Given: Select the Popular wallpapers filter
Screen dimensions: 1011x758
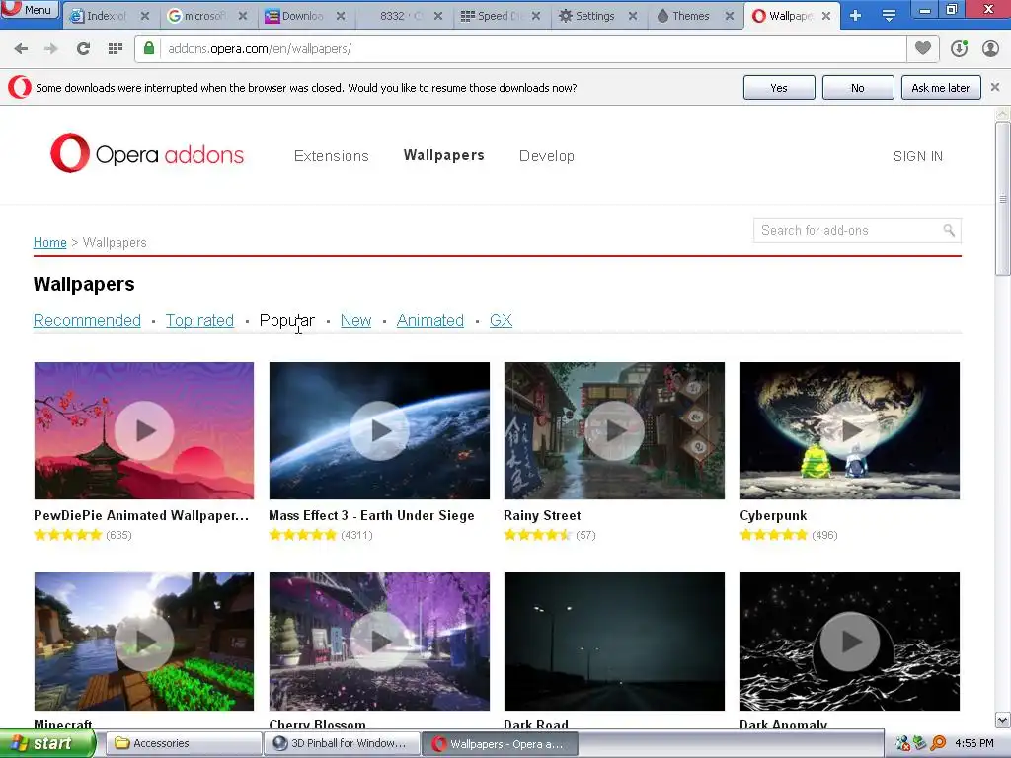Looking at the screenshot, I should (287, 321).
